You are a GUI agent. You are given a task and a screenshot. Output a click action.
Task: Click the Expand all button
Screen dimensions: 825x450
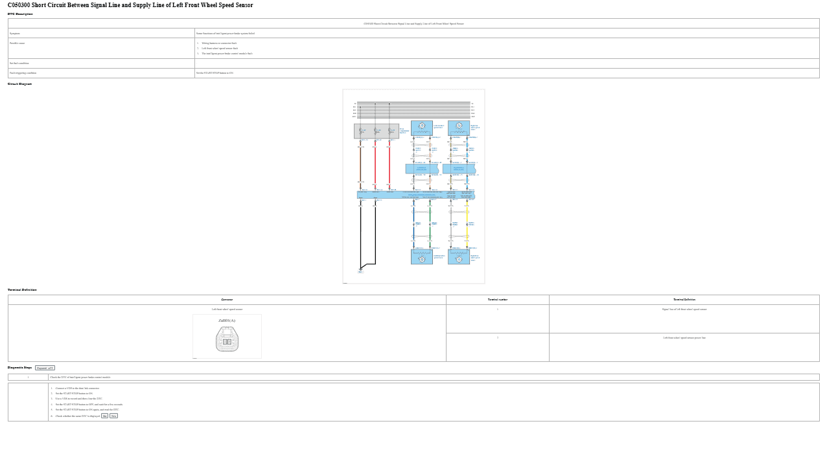click(x=45, y=368)
